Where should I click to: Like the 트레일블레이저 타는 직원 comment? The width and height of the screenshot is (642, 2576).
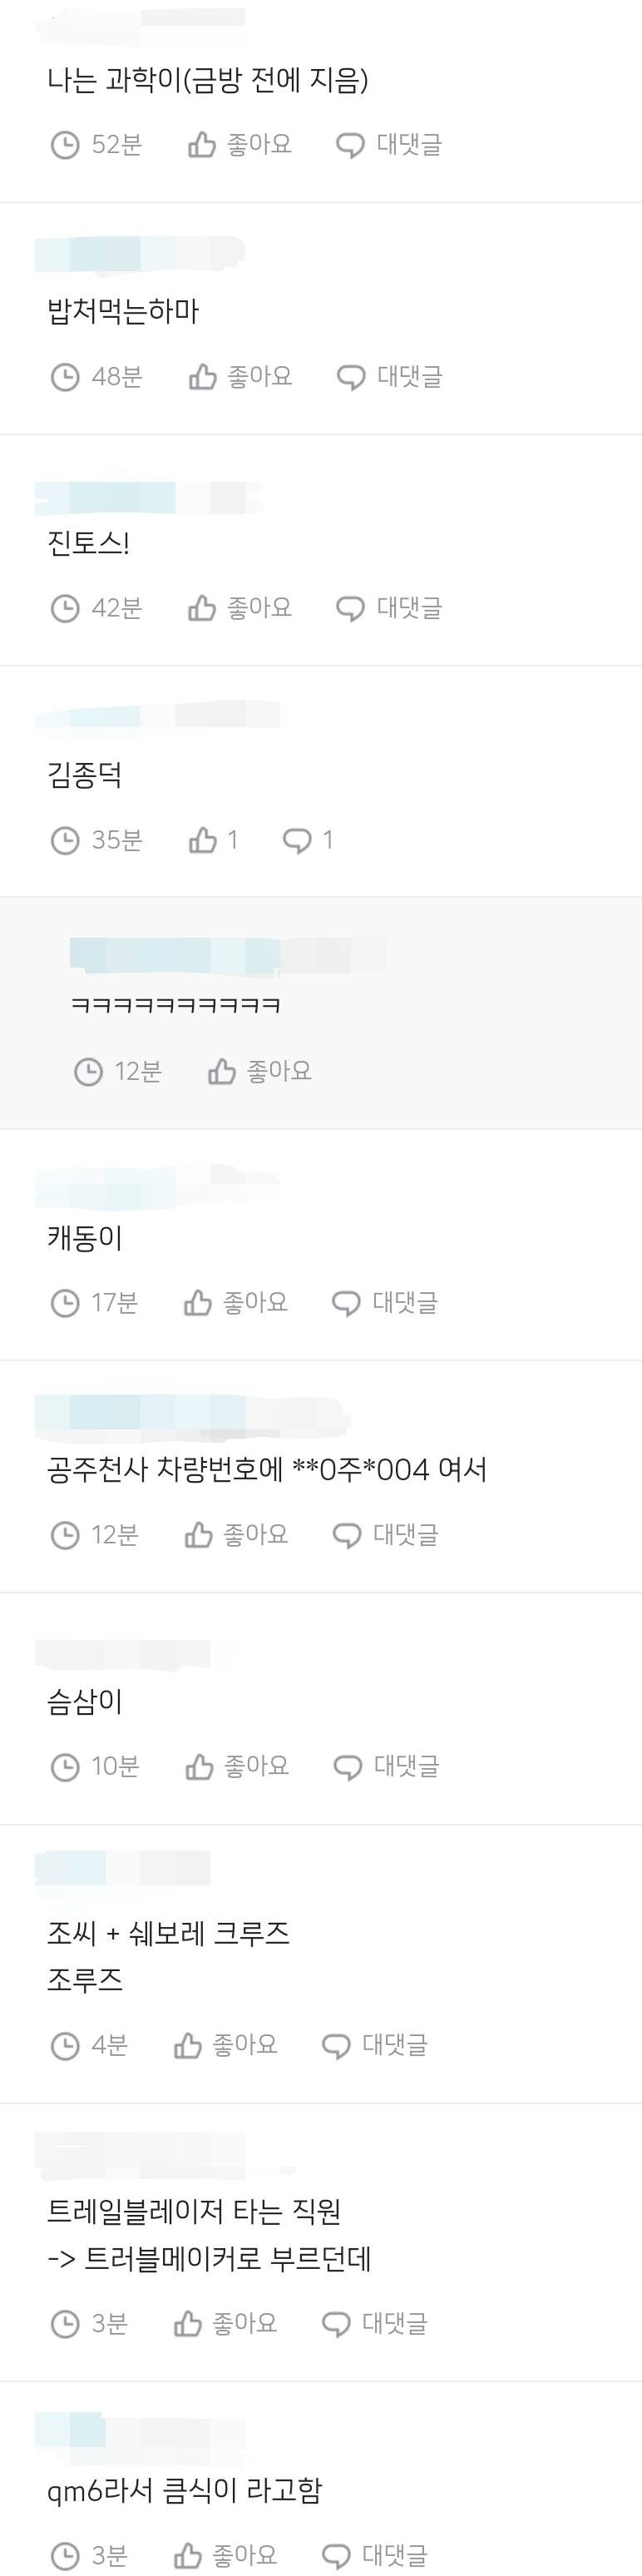(x=226, y=2323)
